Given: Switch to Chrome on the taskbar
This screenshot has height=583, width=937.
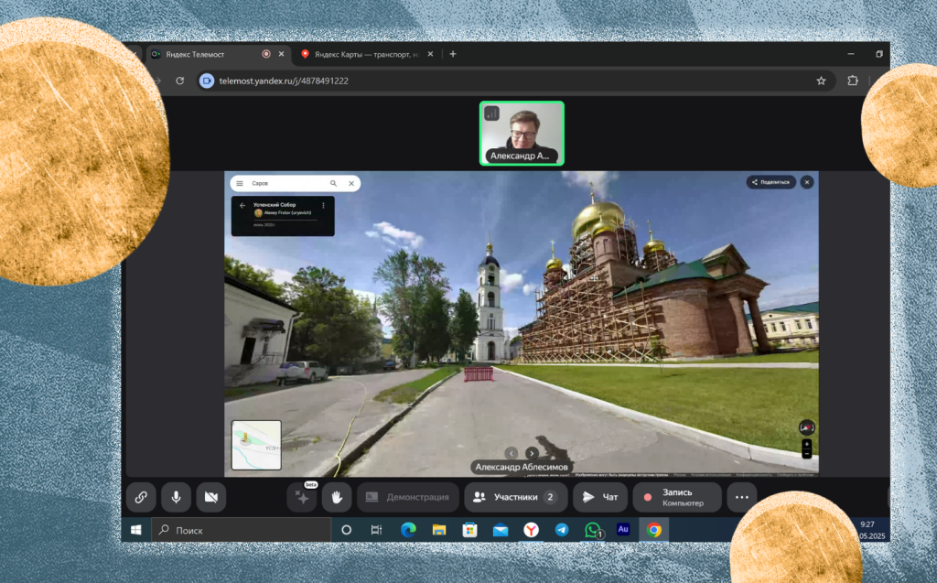Looking at the screenshot, I should 653,530.
